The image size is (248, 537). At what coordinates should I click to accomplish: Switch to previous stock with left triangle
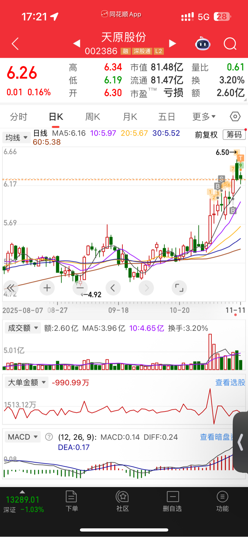77,43
